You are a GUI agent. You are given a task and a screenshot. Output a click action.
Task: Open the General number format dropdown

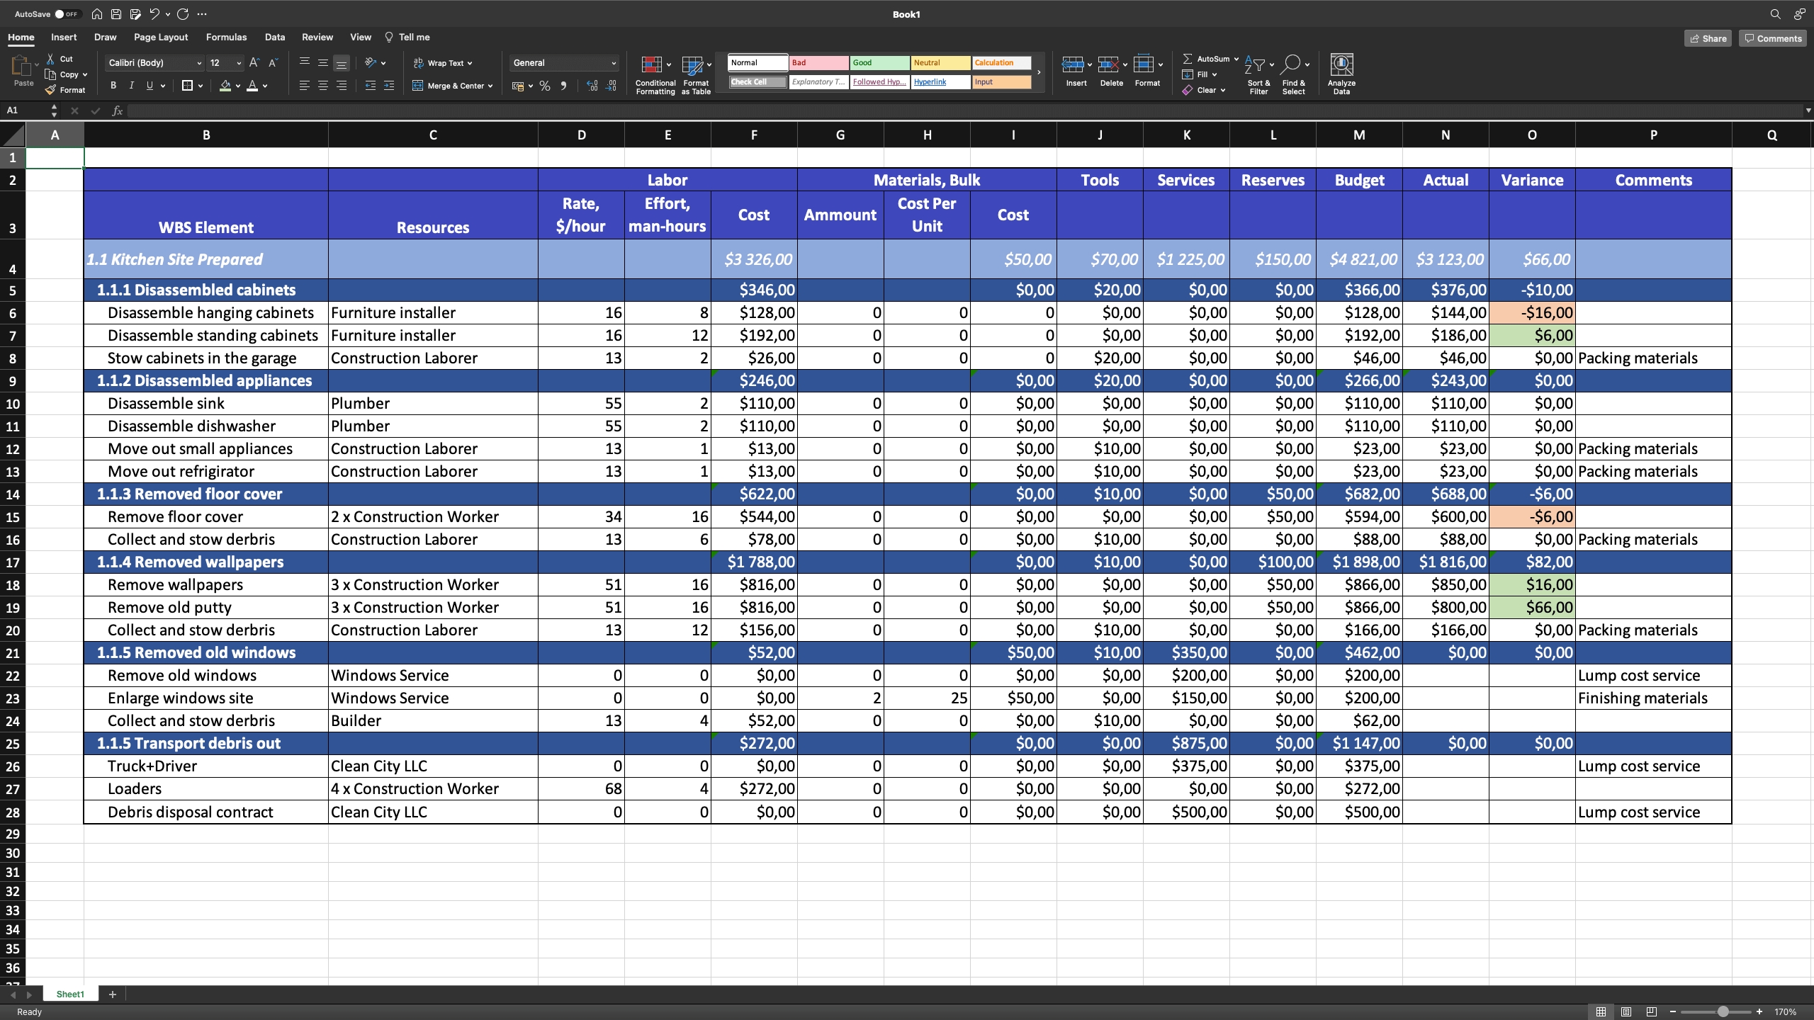563,62
